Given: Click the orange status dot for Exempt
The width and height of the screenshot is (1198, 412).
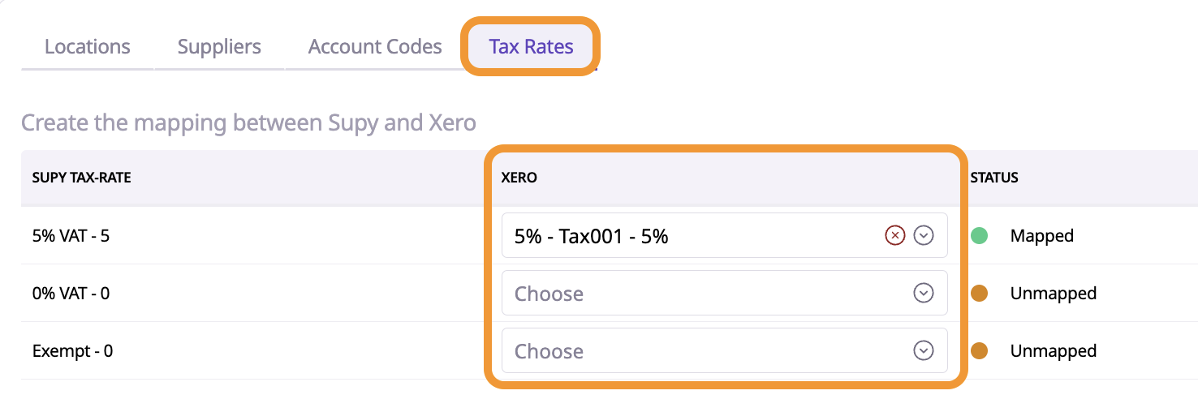Looking at the screenshot, I should click(980, 351).
